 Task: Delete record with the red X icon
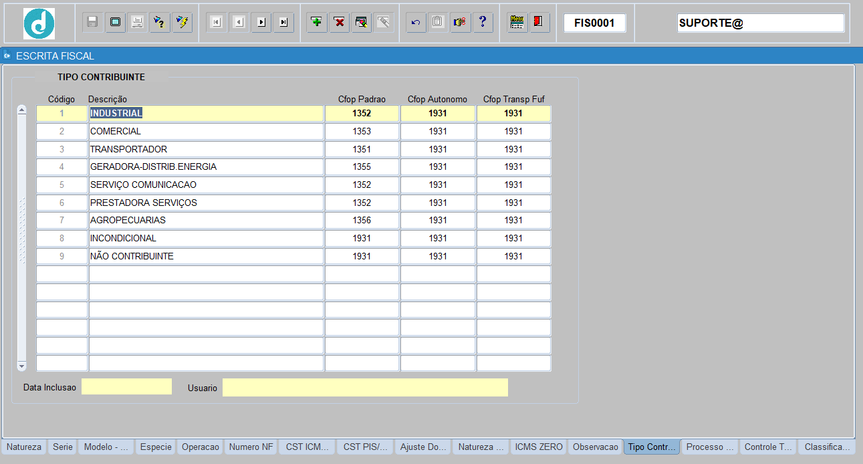click(x=340, y=22)
